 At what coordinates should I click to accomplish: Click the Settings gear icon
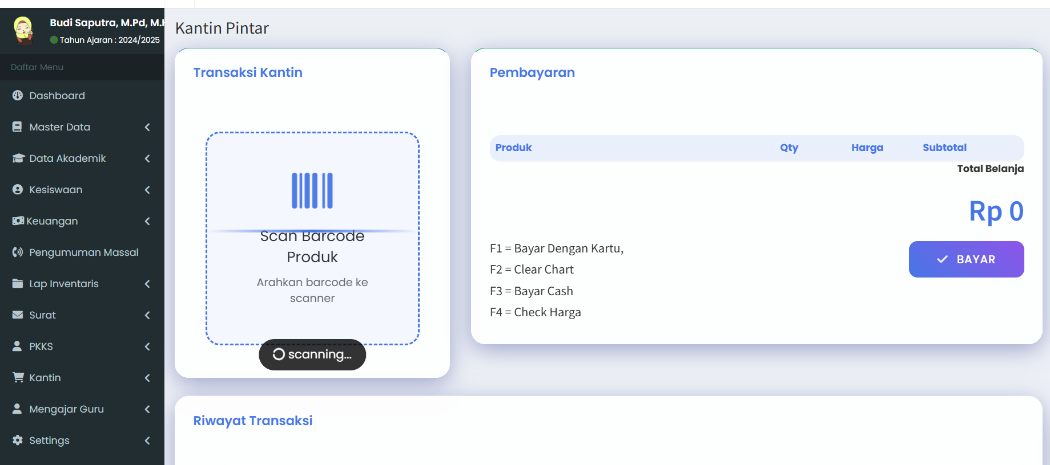(x=18, y=440)
